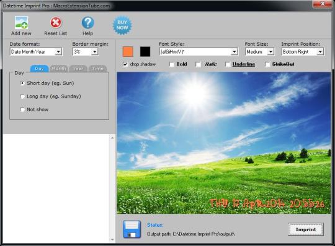
Task: Click the Add new image icon
Action: [21, 22]
